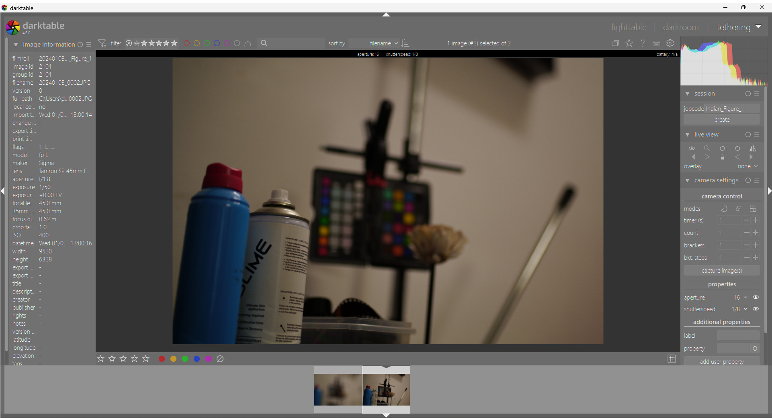Open the live view presets menu

point(757,135)
